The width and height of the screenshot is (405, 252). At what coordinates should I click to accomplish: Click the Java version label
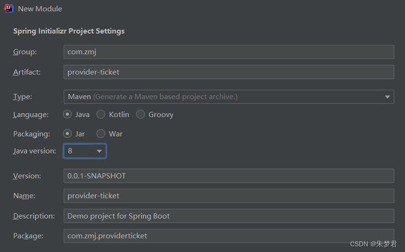(x=34, y=151)
